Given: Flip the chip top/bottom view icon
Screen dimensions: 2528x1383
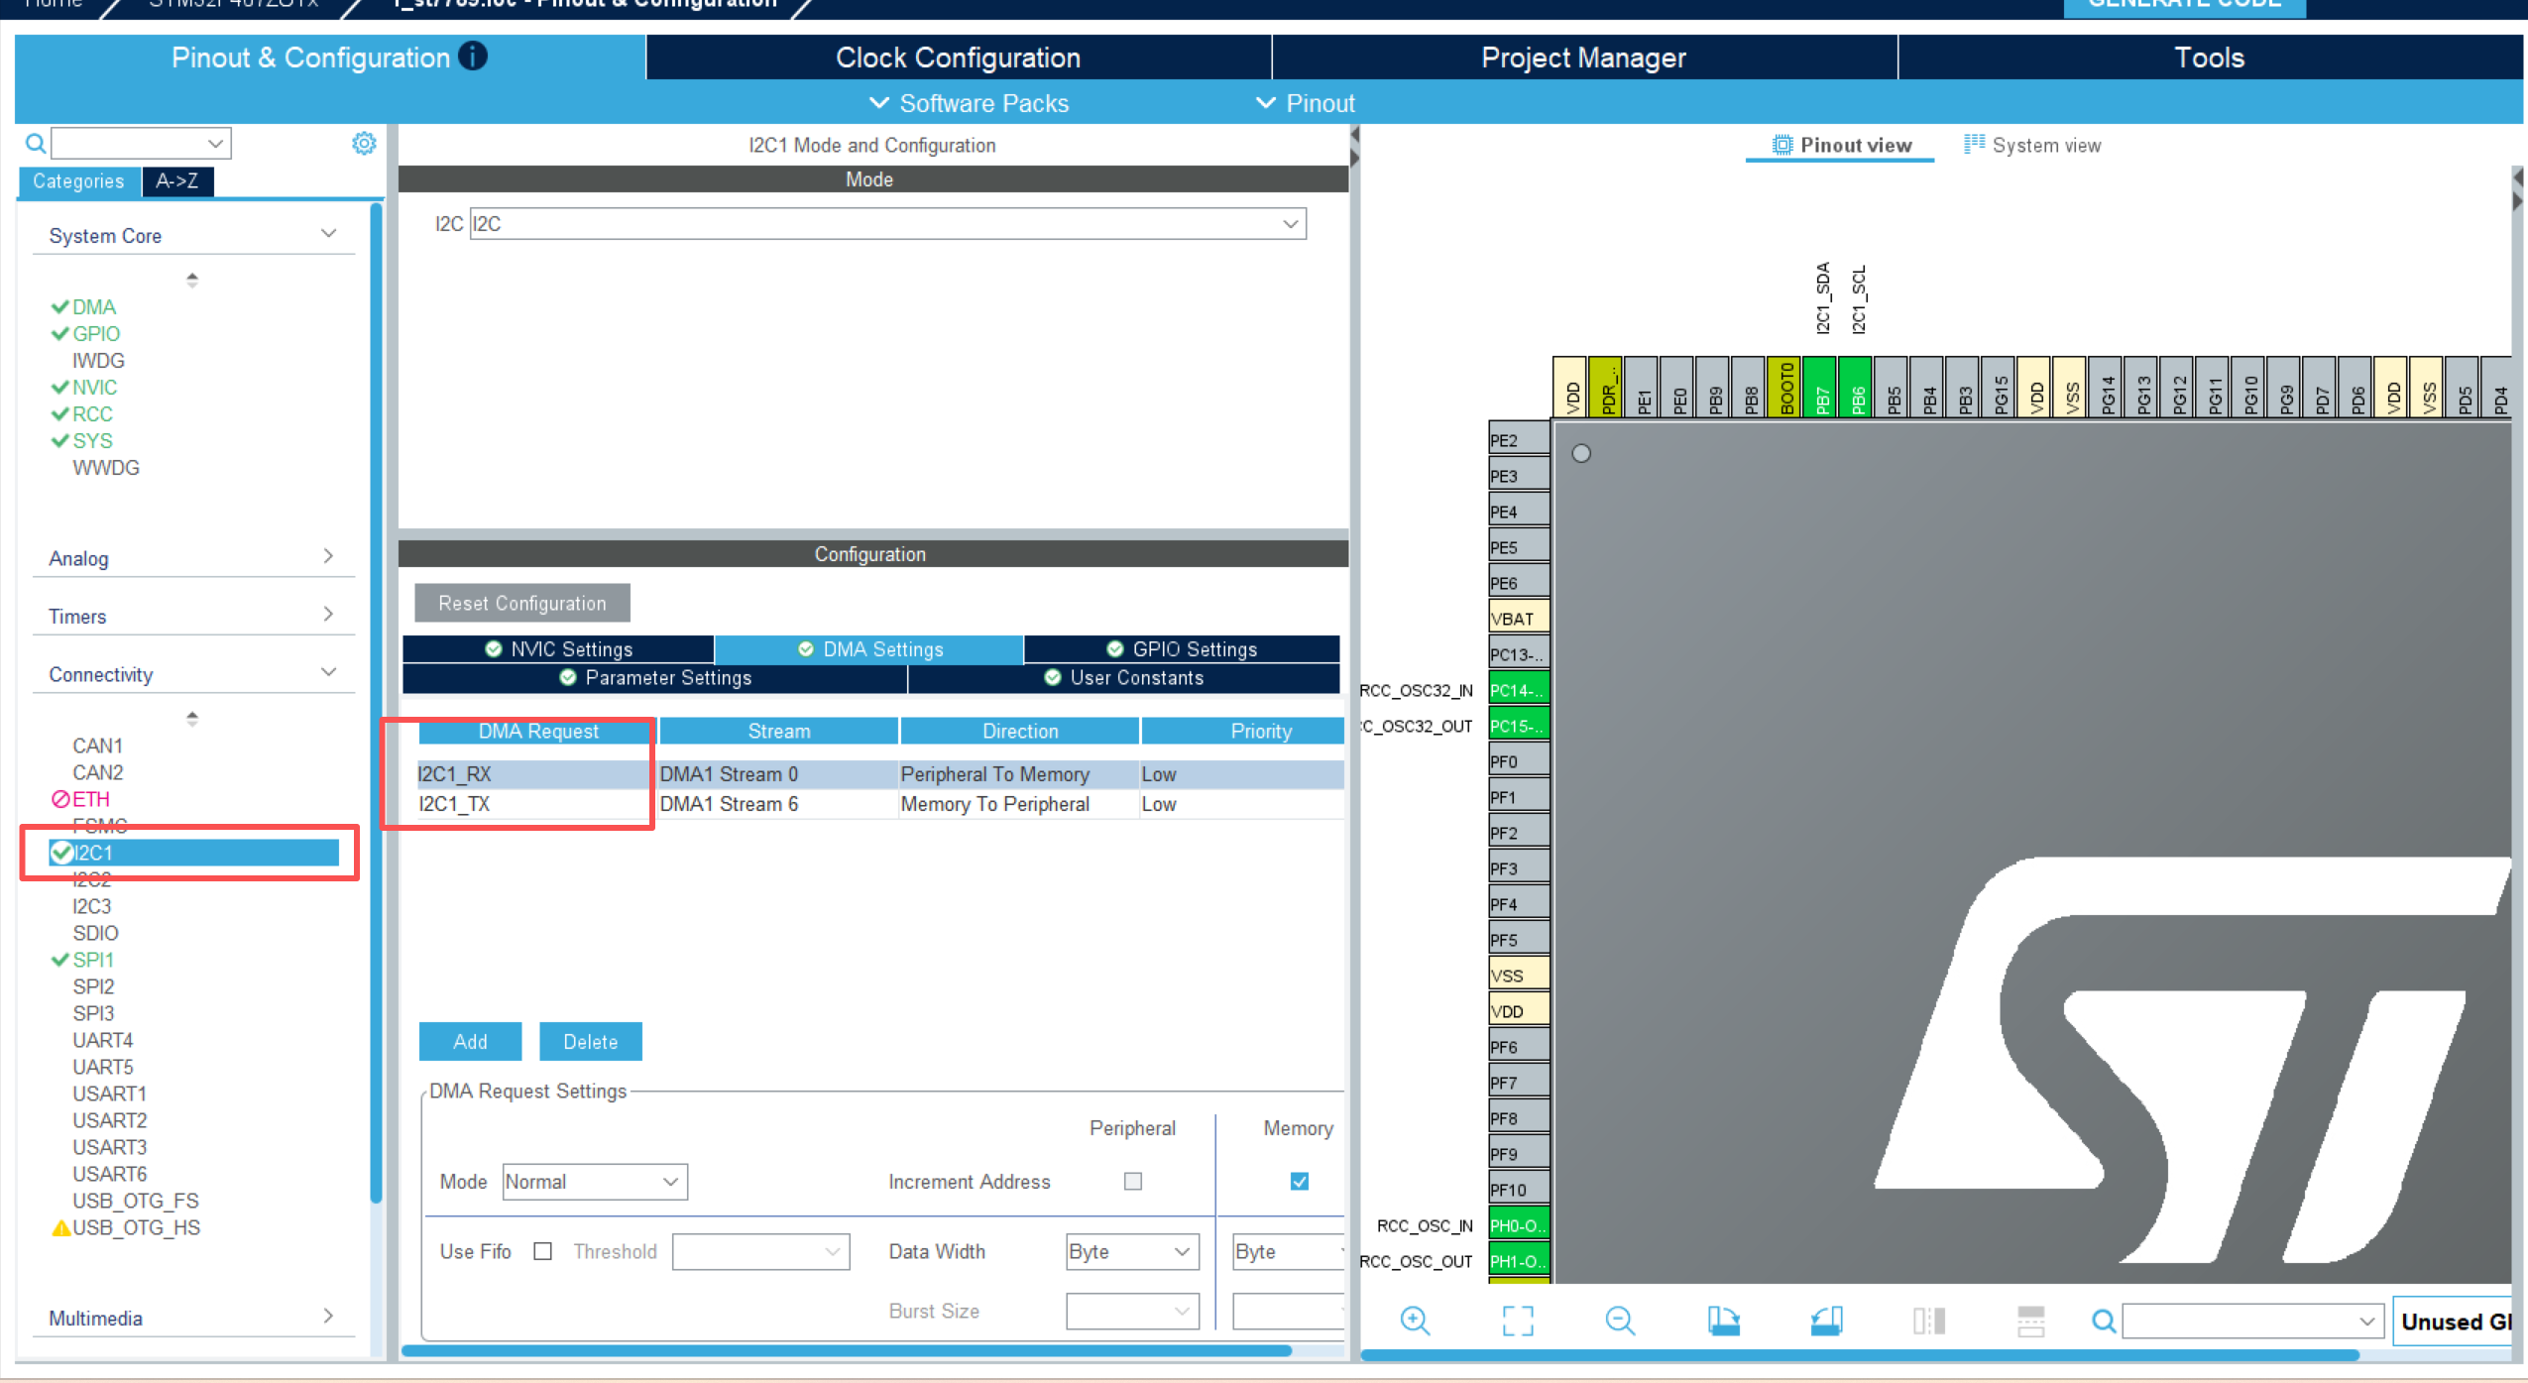Looking at the screenshot, I should click(2030, 1321).
